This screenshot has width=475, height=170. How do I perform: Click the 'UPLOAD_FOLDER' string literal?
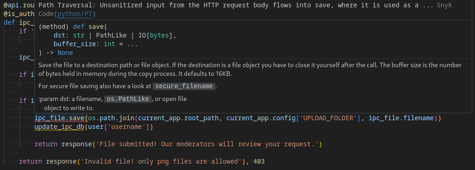(328, 118)
